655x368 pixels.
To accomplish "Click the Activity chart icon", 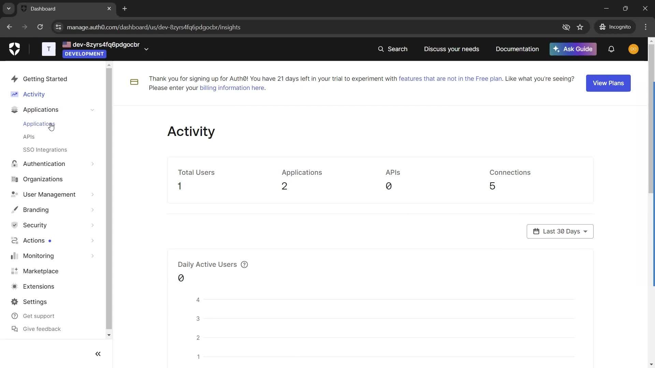I will [x=14, y=94].
